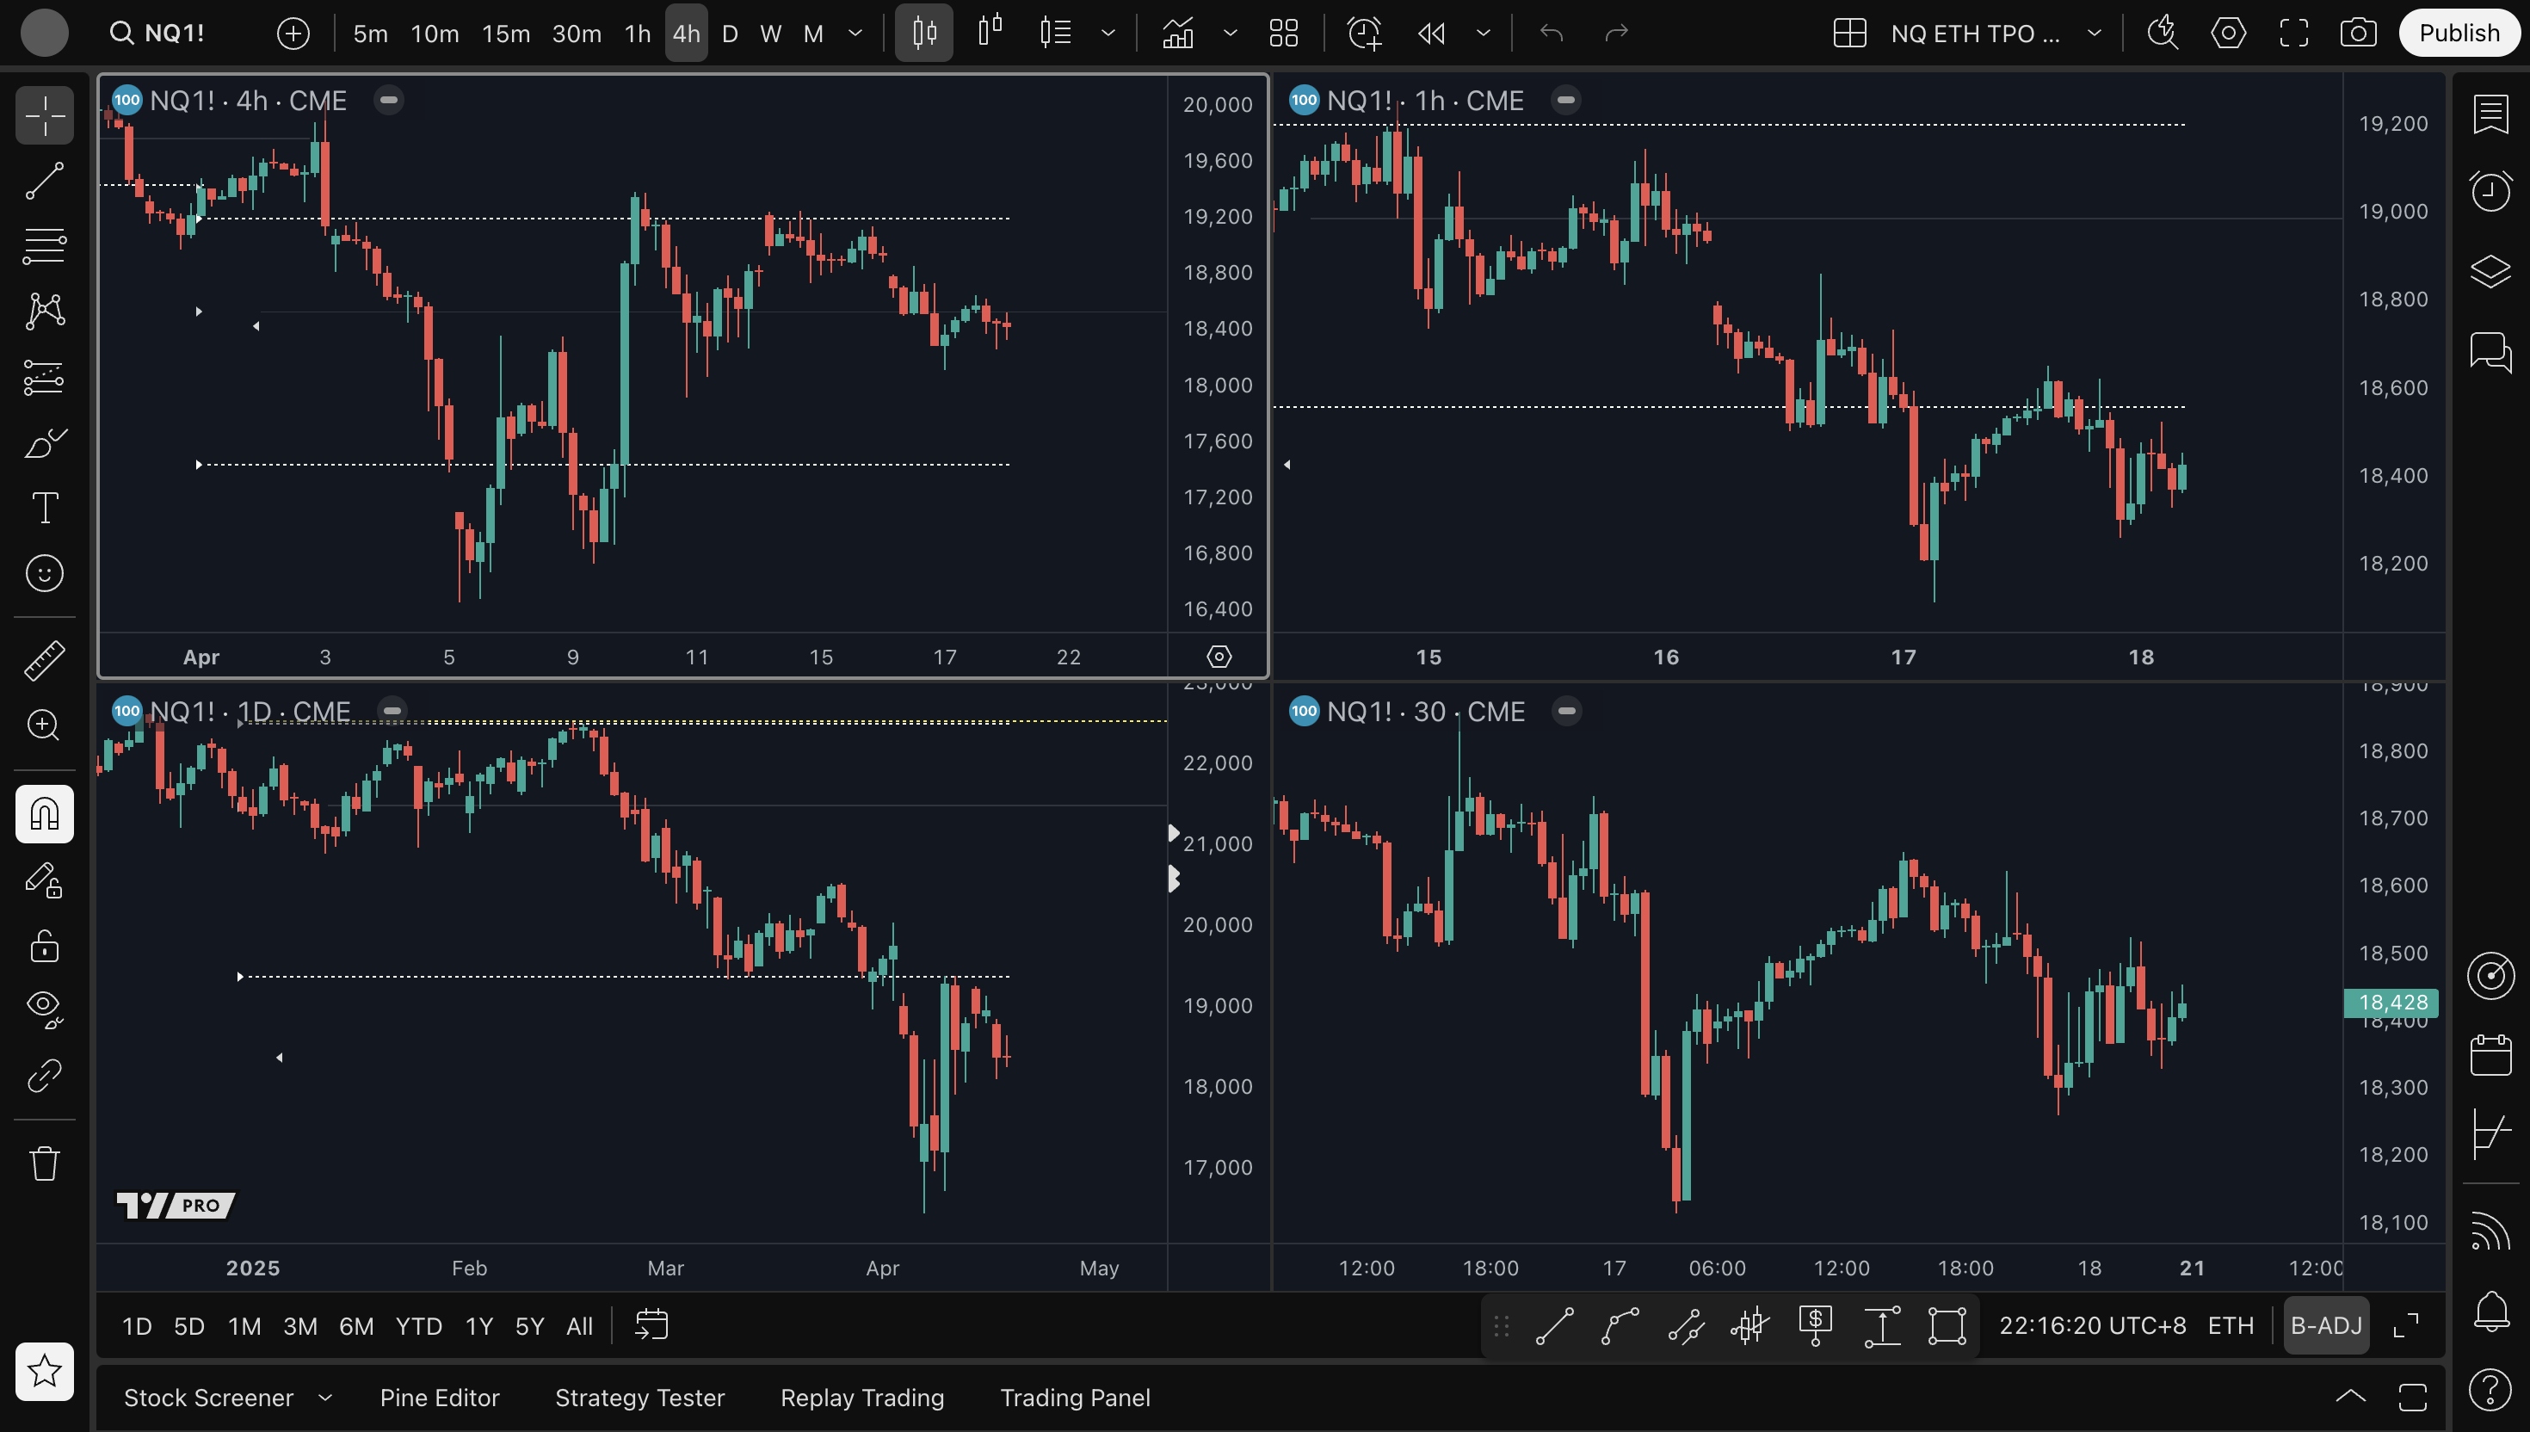The height and width of the screenshot is (1432, 2530).
Task: Click the Publish button
Action: 2459,34
